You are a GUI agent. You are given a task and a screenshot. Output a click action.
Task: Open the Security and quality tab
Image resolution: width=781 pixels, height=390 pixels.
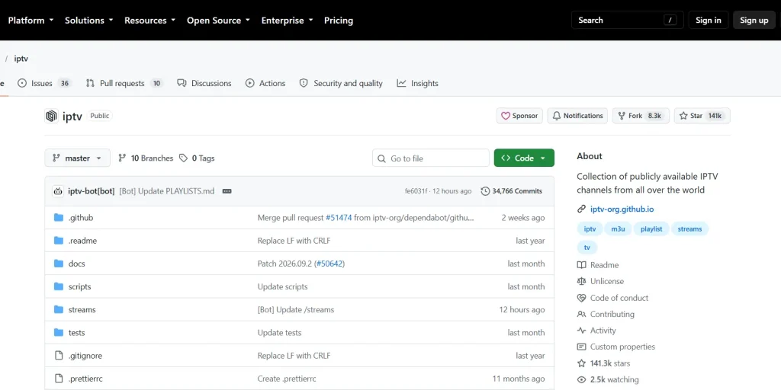pos(341,84)
